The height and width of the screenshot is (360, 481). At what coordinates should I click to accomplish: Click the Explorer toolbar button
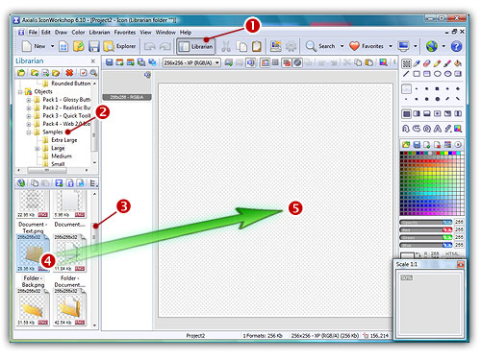pos(119,47)
